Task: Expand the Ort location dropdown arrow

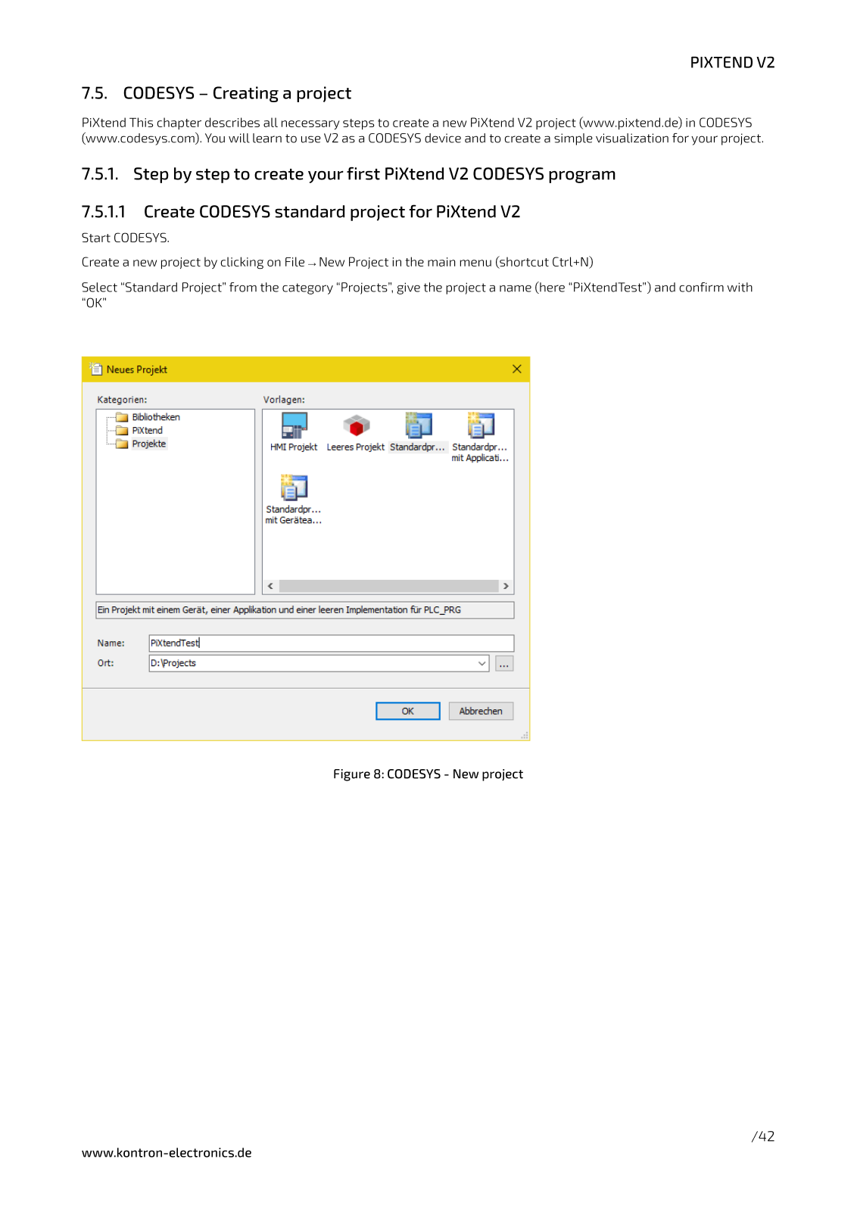Action: point(482,664)
